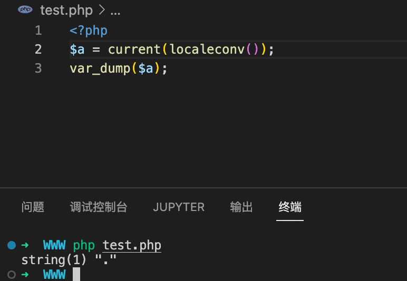This screenshot has height=281, width=407.
Task: Open the 输出 (Output) tab
Action: 241,207
